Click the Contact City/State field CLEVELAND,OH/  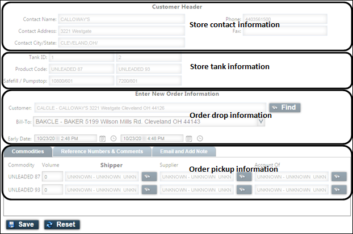click(121, 42)
